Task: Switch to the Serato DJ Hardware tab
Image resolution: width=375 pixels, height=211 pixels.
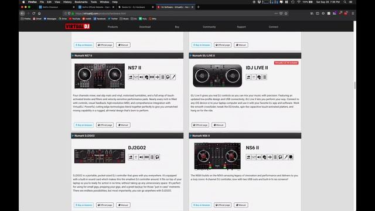Action: click(x=135, y=7)
